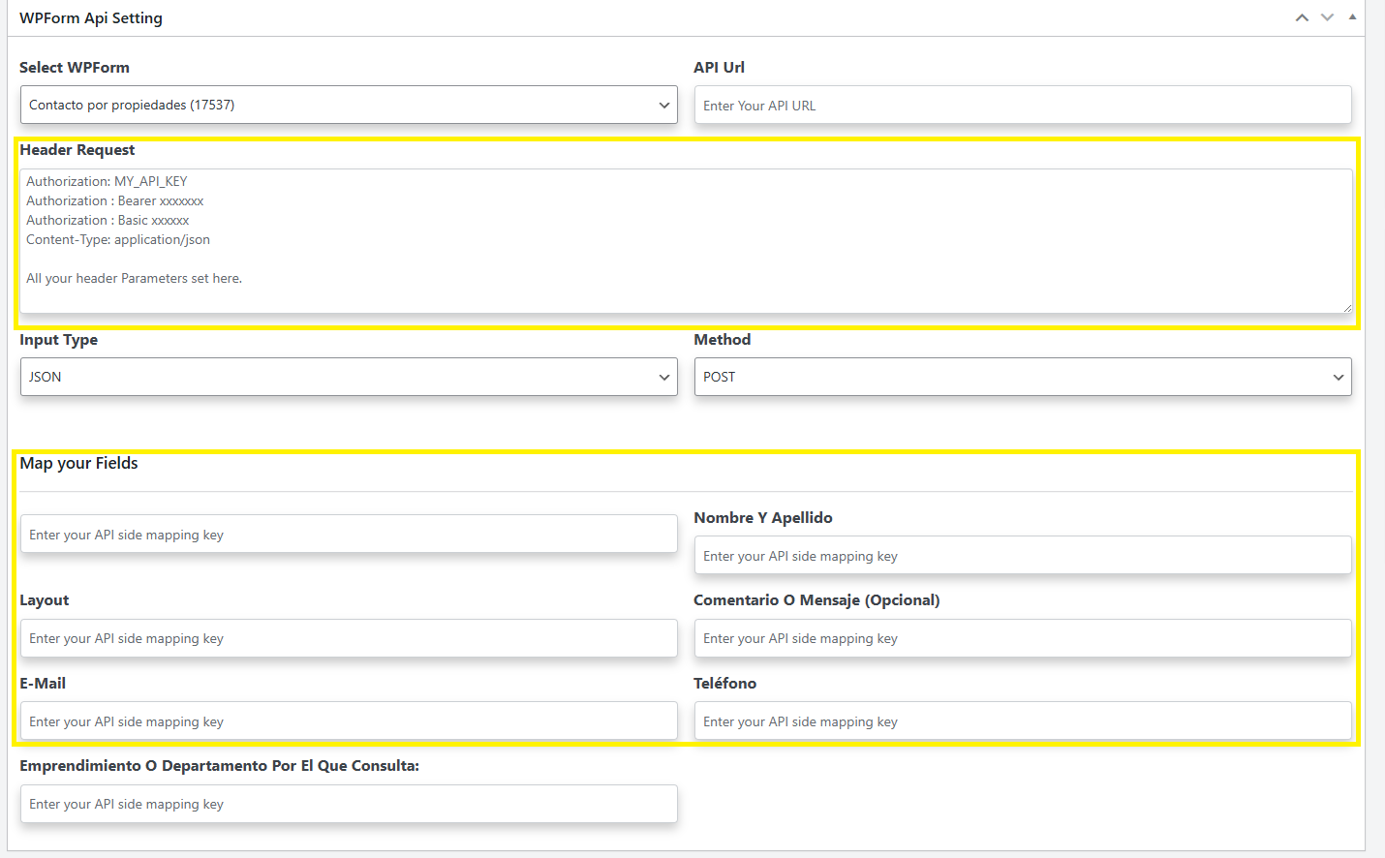The image size is (1385, 858).
Task: Click the Header Request label
Action: 77,150
